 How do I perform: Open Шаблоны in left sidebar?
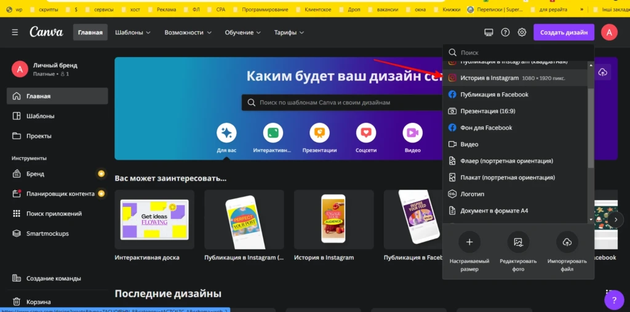57,116
